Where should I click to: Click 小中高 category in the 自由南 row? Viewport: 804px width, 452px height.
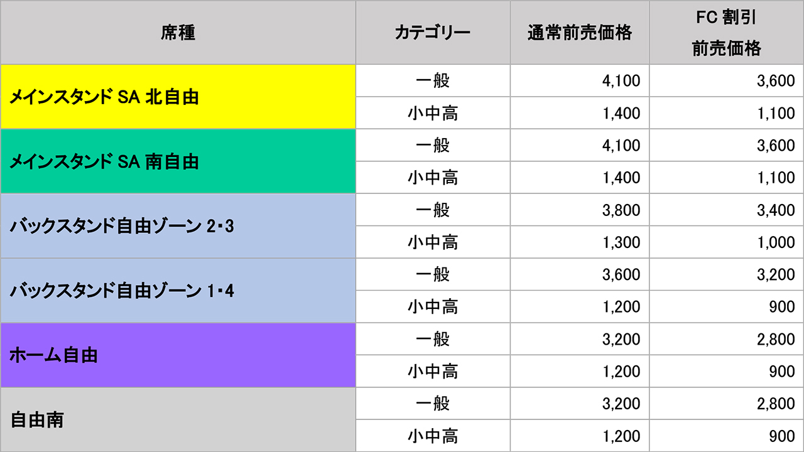[x=433, y=436]
